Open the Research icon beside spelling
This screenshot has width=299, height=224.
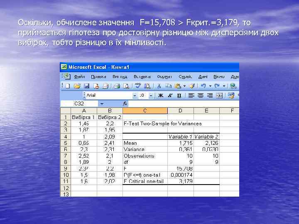point(147,86)
